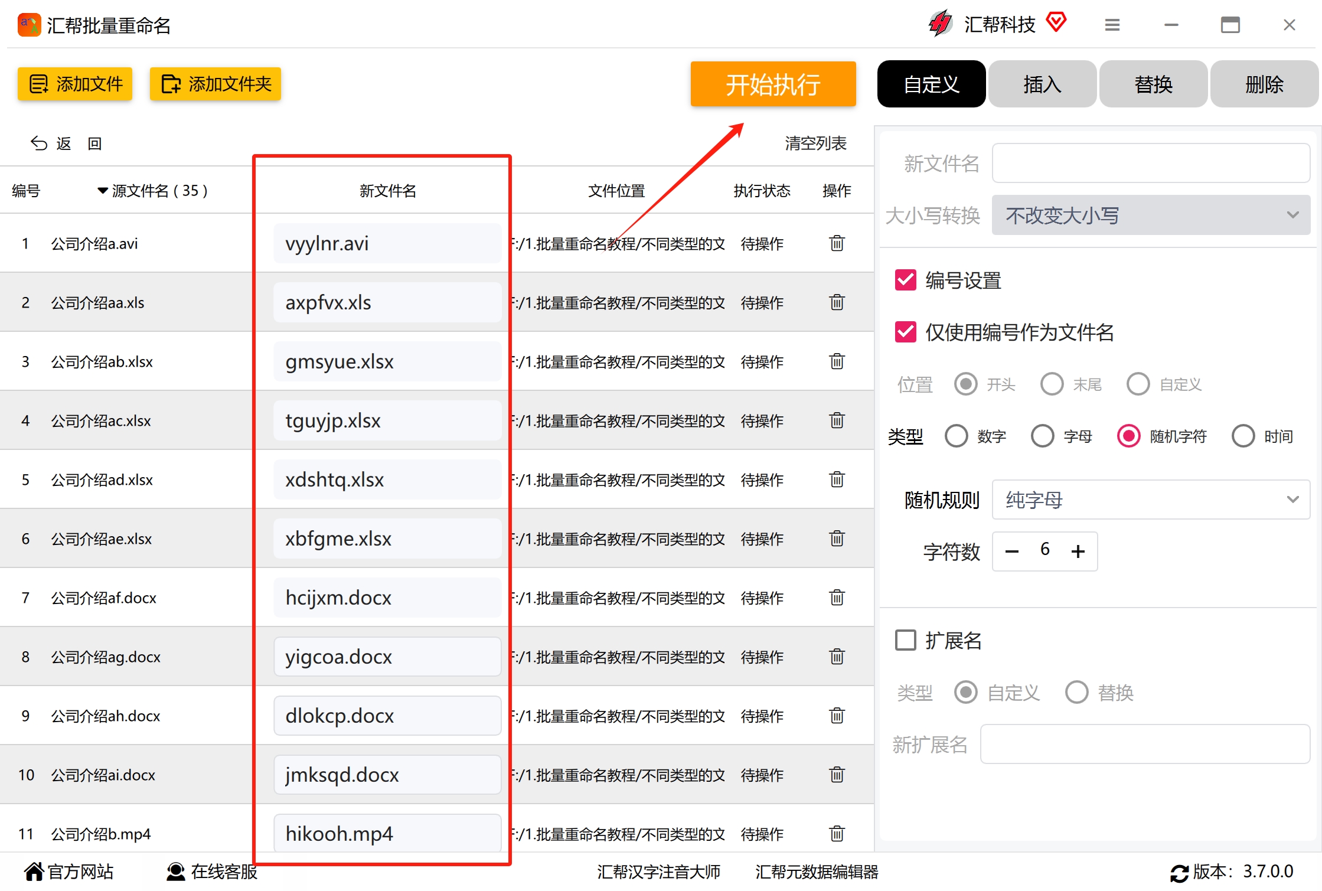Switch to 自定义 tab

[x=931, y=84]
